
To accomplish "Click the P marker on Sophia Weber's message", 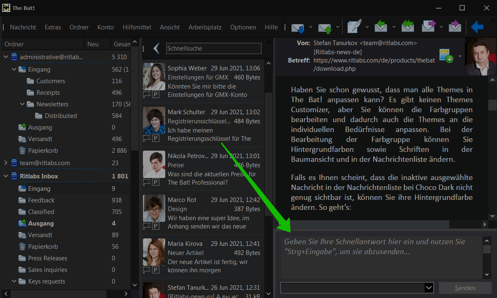I will 156,94.
